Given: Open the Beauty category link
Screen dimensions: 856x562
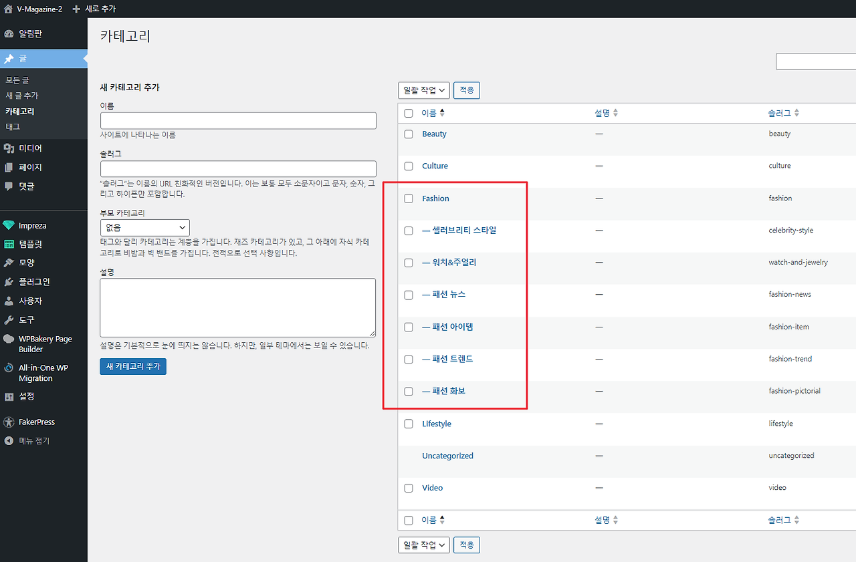Looking at the screenshot, I should click(x=434, y=134).
